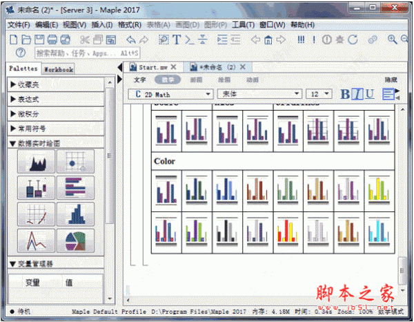The width and height of the screenshot is (414, 322).
Task: Switch to the Workbook tab
Action: coord(59,70)
